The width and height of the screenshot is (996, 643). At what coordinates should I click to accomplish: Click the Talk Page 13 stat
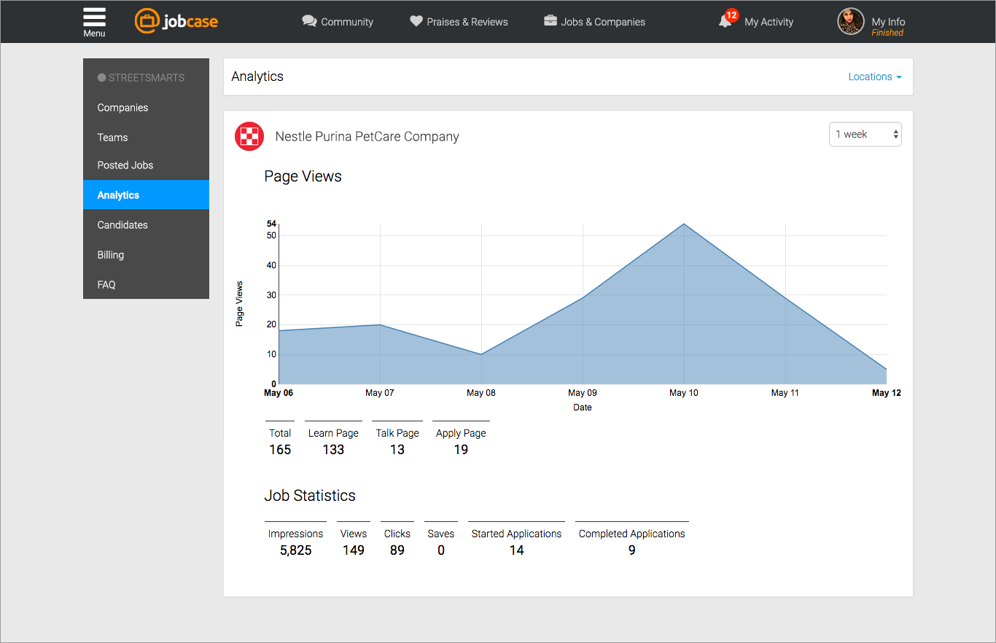(397, 440)
